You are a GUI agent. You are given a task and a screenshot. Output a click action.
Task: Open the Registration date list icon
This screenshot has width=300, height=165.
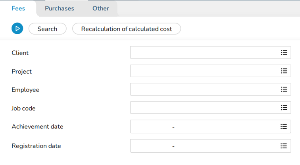pos(284,146)
